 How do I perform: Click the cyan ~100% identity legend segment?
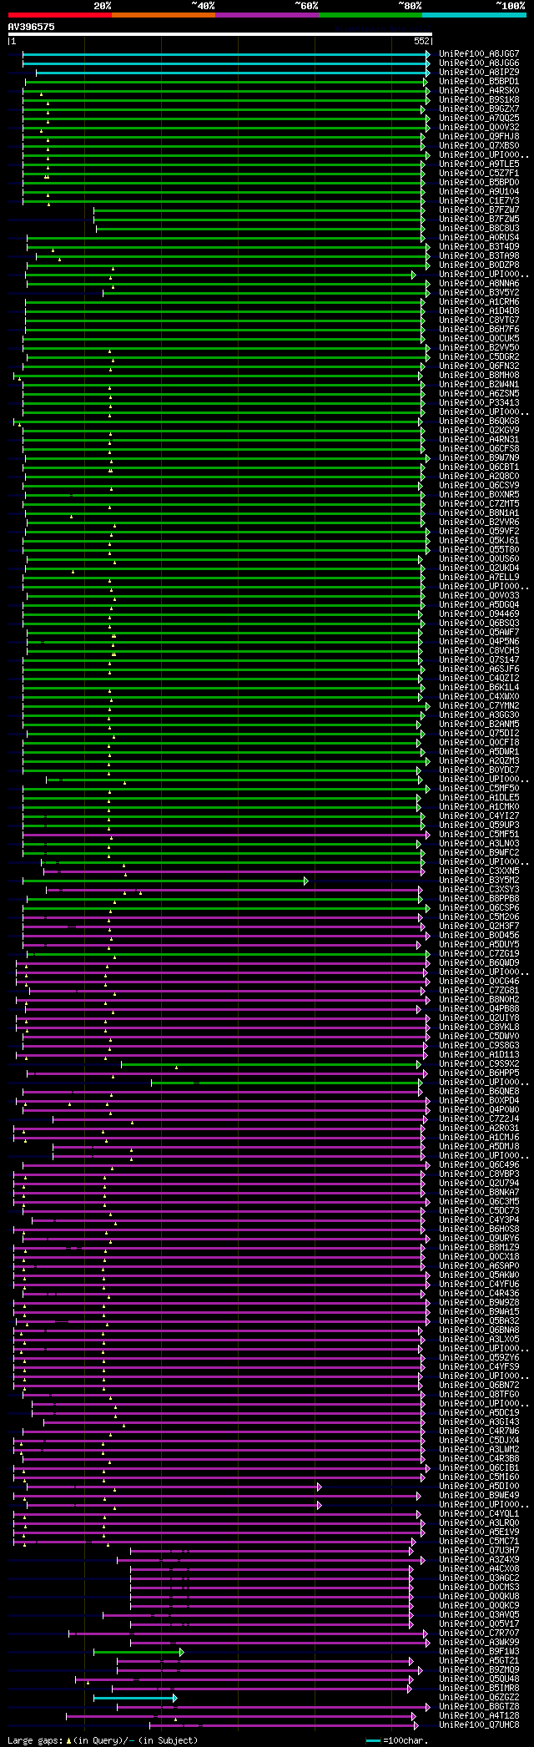(x=474, y=15)
